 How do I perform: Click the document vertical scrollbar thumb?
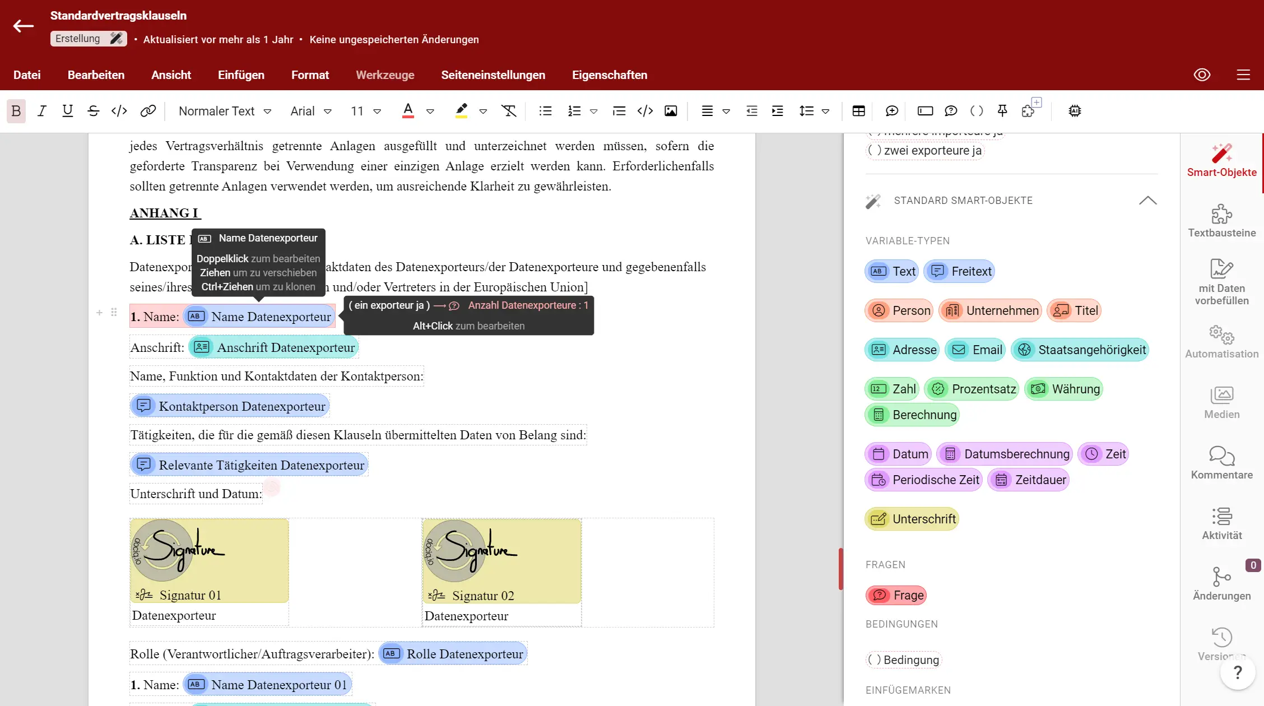840,569
